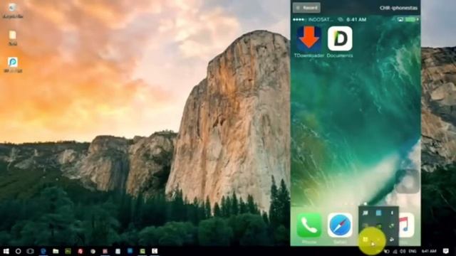456x256 pixels.
Task: Open the taskbar clock showing 6:41 AM
Action: 429,251
